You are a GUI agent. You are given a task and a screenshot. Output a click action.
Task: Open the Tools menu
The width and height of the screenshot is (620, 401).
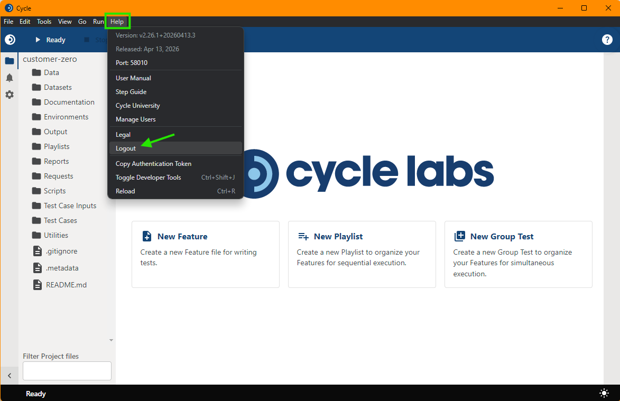click(x=44, y=21)
